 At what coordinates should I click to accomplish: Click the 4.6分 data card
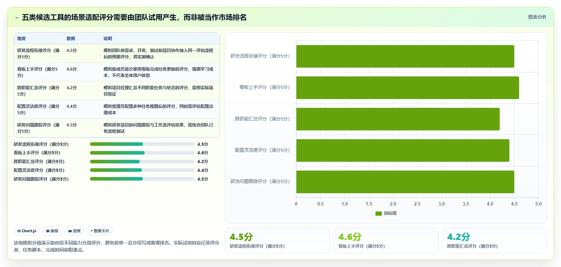[386, 240]
